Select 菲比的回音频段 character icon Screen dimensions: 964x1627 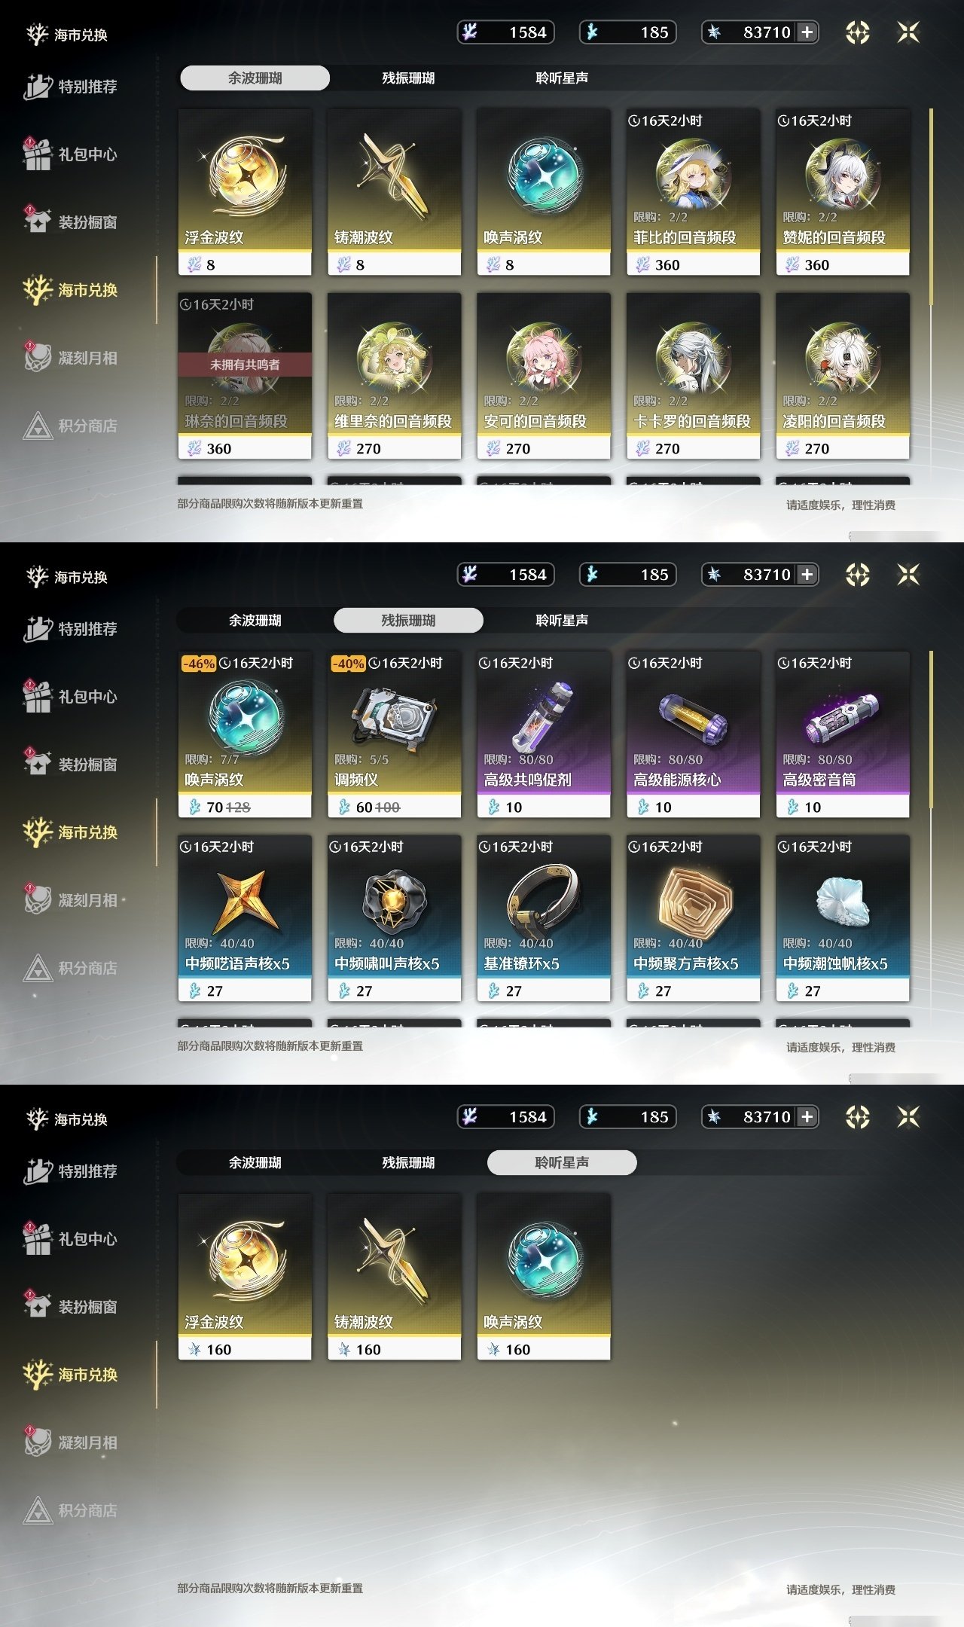[x=693, y=176]
